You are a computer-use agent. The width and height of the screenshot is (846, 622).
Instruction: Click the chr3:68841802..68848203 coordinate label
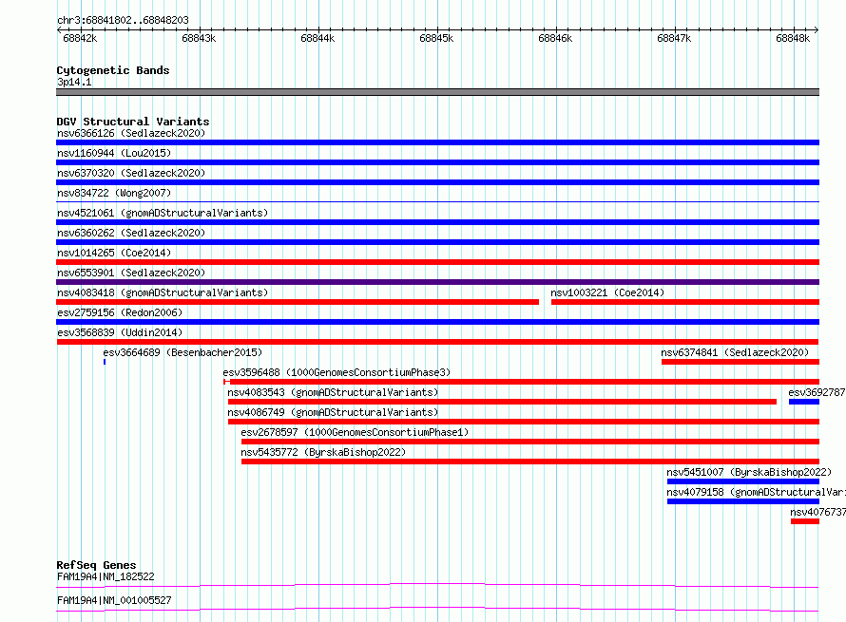[x=123, y=21]
